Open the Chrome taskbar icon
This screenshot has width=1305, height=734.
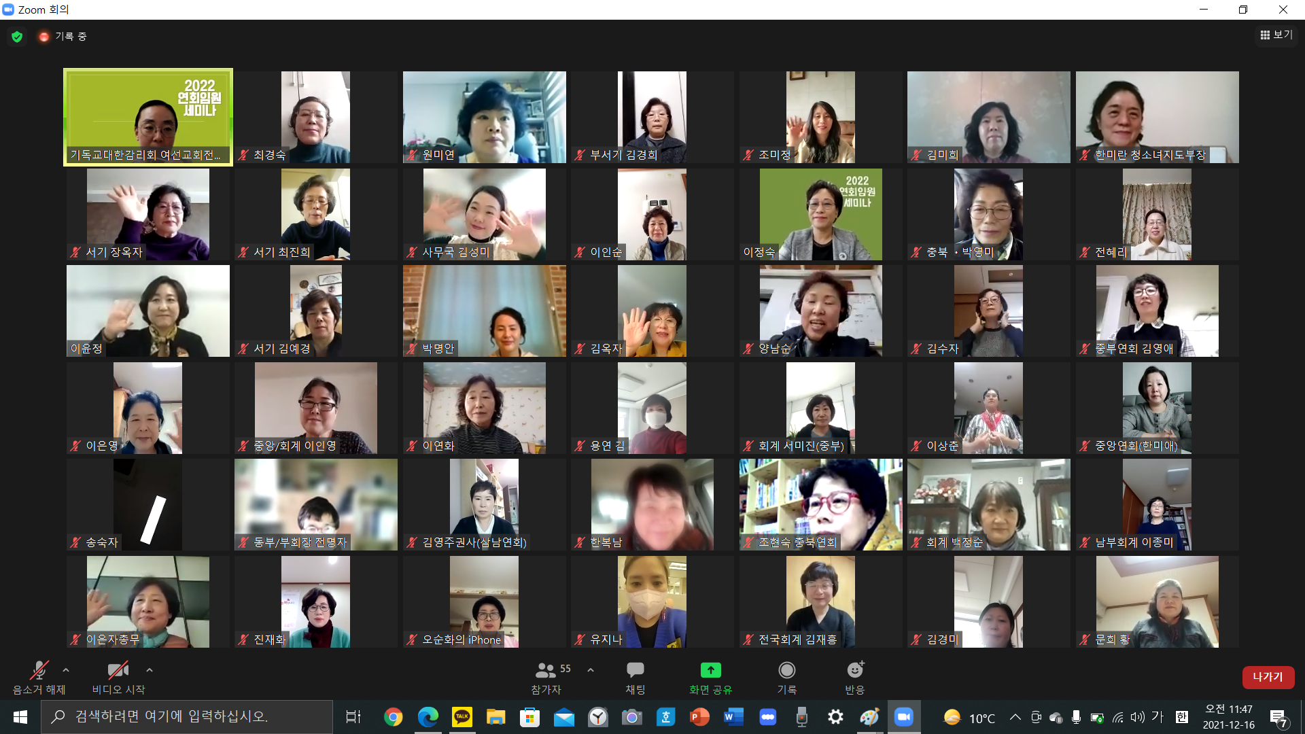pyautogui.click(x=393, y=717)
